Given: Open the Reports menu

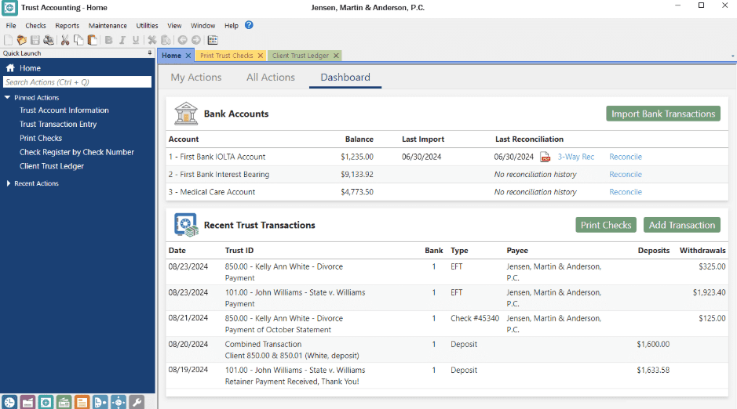Looking at the screenshot, I should click(67, 26).
